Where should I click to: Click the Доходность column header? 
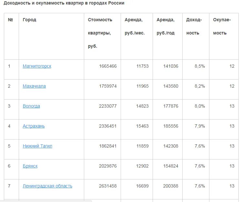[x=194, y=26]
